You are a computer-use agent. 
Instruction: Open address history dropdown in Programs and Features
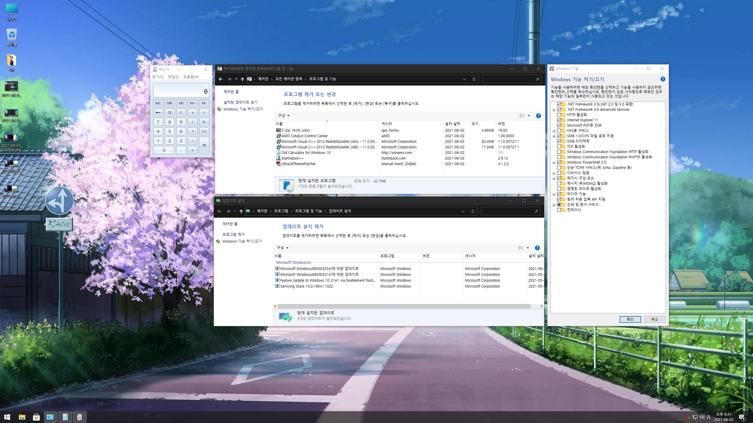tap(464, 79)
